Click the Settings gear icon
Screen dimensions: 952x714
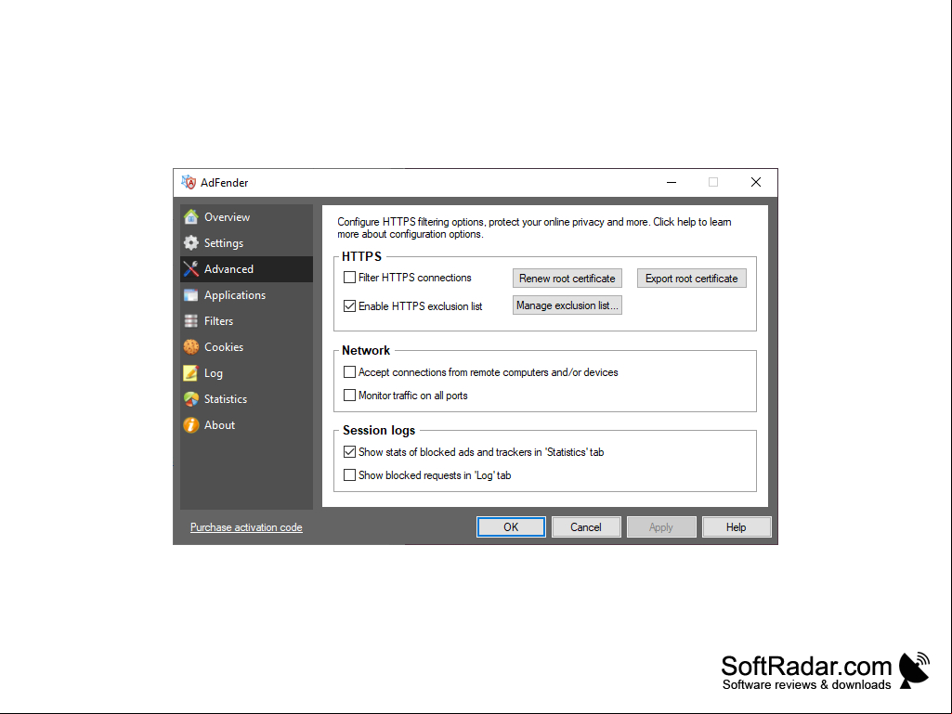tap(191, 243)
